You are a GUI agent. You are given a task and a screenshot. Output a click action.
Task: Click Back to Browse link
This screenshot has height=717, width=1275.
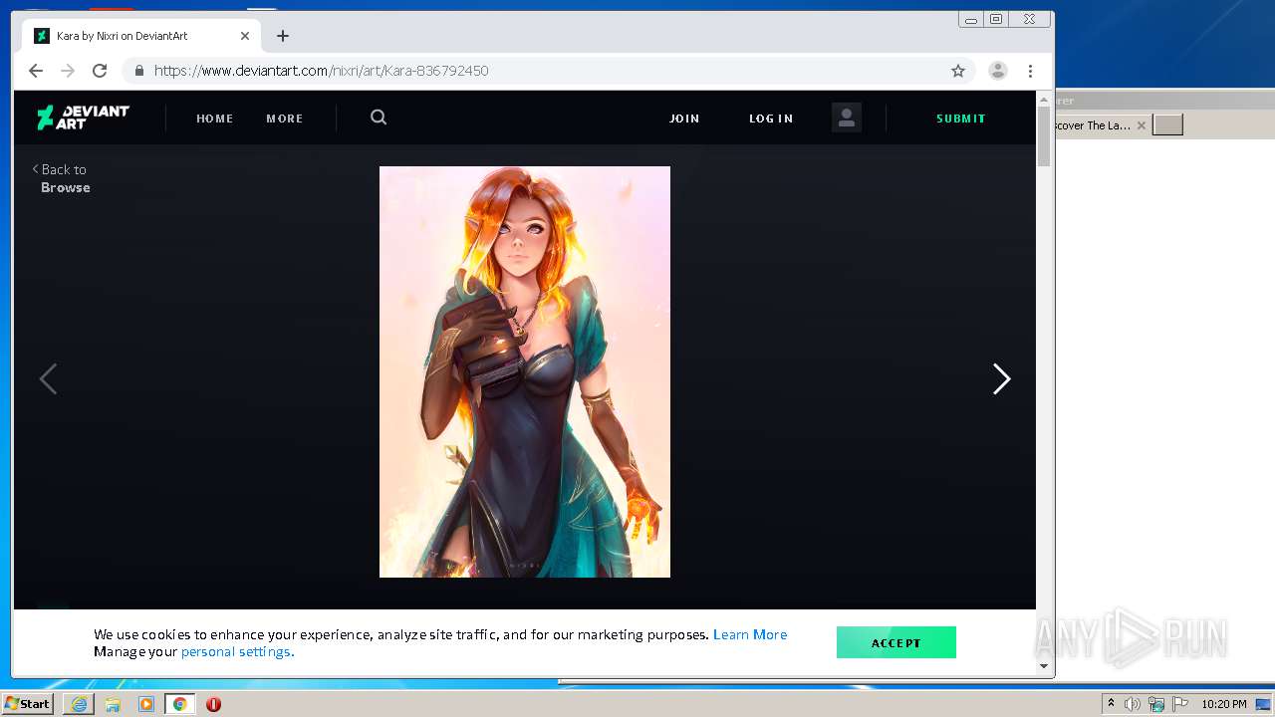click(62, 178)
